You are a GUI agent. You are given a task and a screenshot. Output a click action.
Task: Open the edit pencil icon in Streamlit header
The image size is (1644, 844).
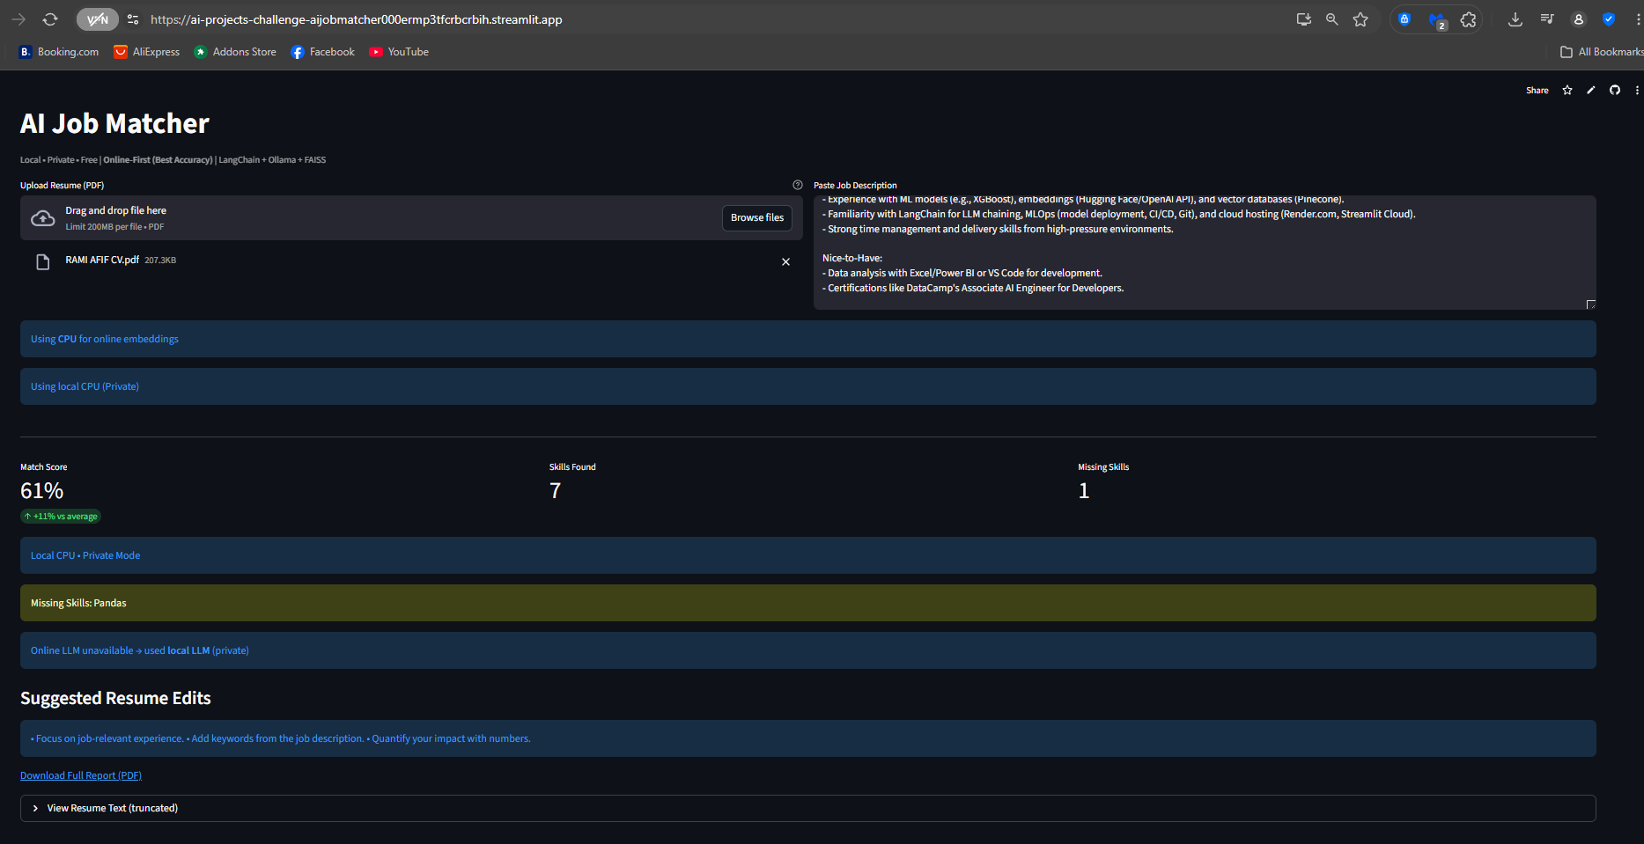(x=1591, y=91)
